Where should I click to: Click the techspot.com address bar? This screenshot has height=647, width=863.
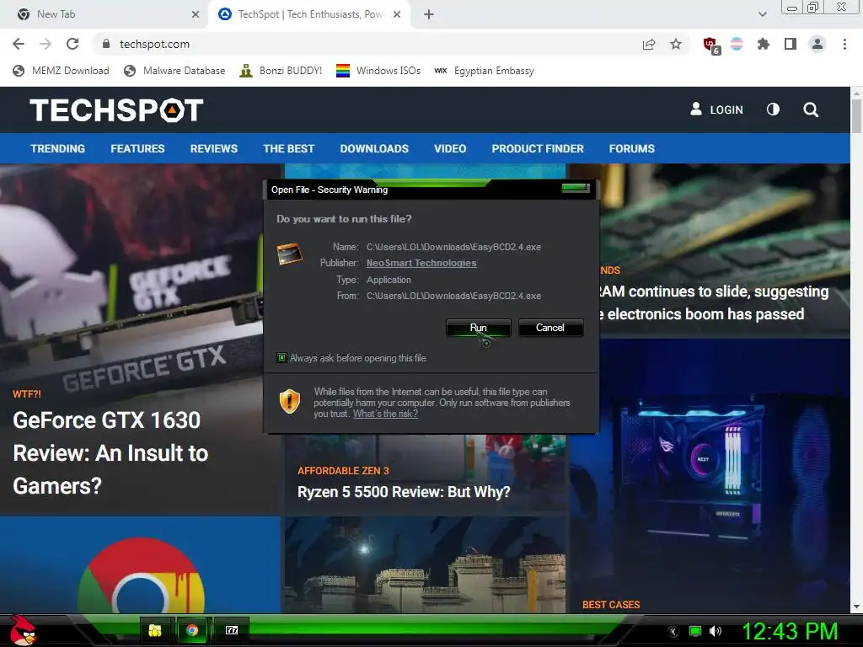coord(363,44)
